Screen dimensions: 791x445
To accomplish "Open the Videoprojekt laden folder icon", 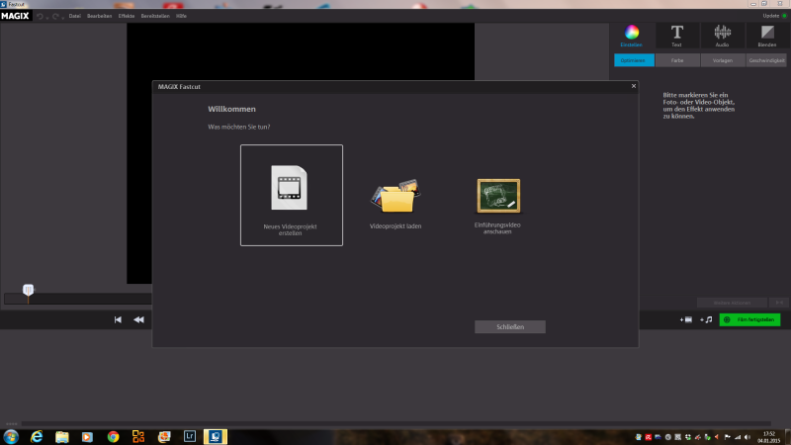I will tap(395, 196).
